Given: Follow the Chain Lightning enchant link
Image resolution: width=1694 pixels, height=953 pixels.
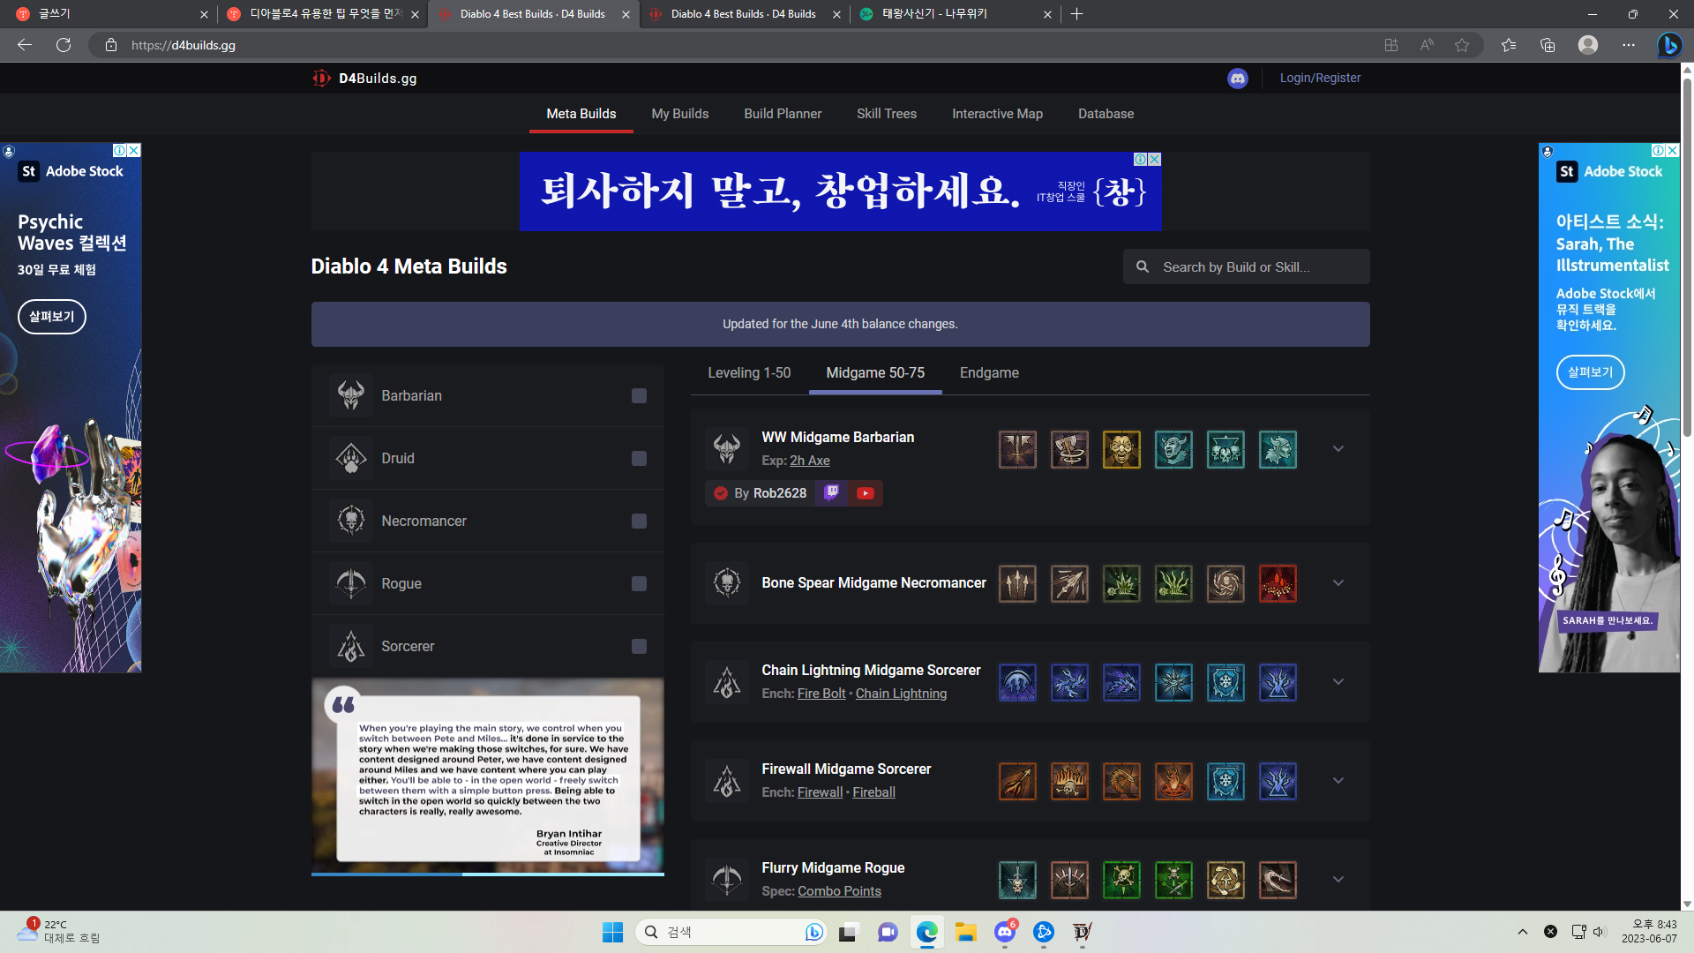Looking at the screenshot, I should 901,694.
